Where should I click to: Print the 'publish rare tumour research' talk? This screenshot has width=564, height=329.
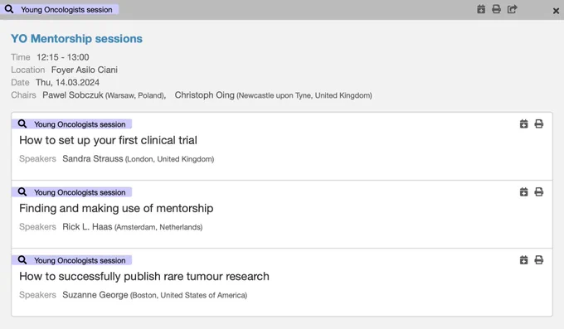click(539, 260)
